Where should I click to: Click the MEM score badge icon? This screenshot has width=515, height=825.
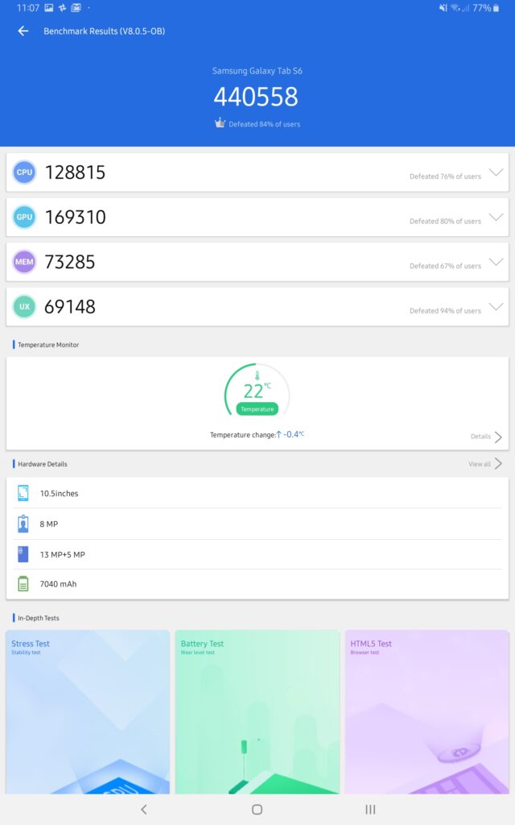pyautogui.click(x=24, y=262)
